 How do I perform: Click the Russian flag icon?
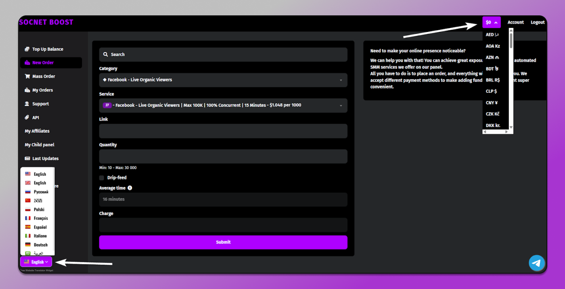coord(28,192)
